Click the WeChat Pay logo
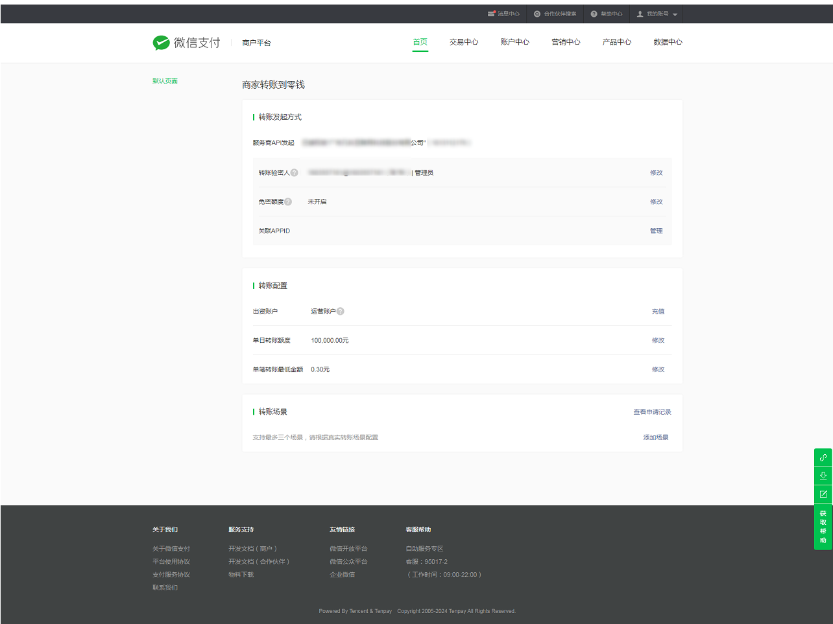 point(186,43)
